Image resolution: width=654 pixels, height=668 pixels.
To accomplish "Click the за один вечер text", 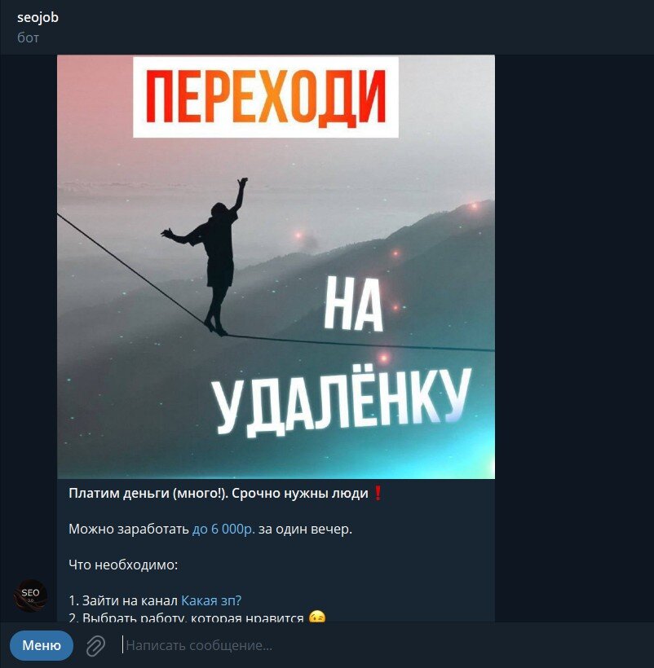I will [305, 530].
